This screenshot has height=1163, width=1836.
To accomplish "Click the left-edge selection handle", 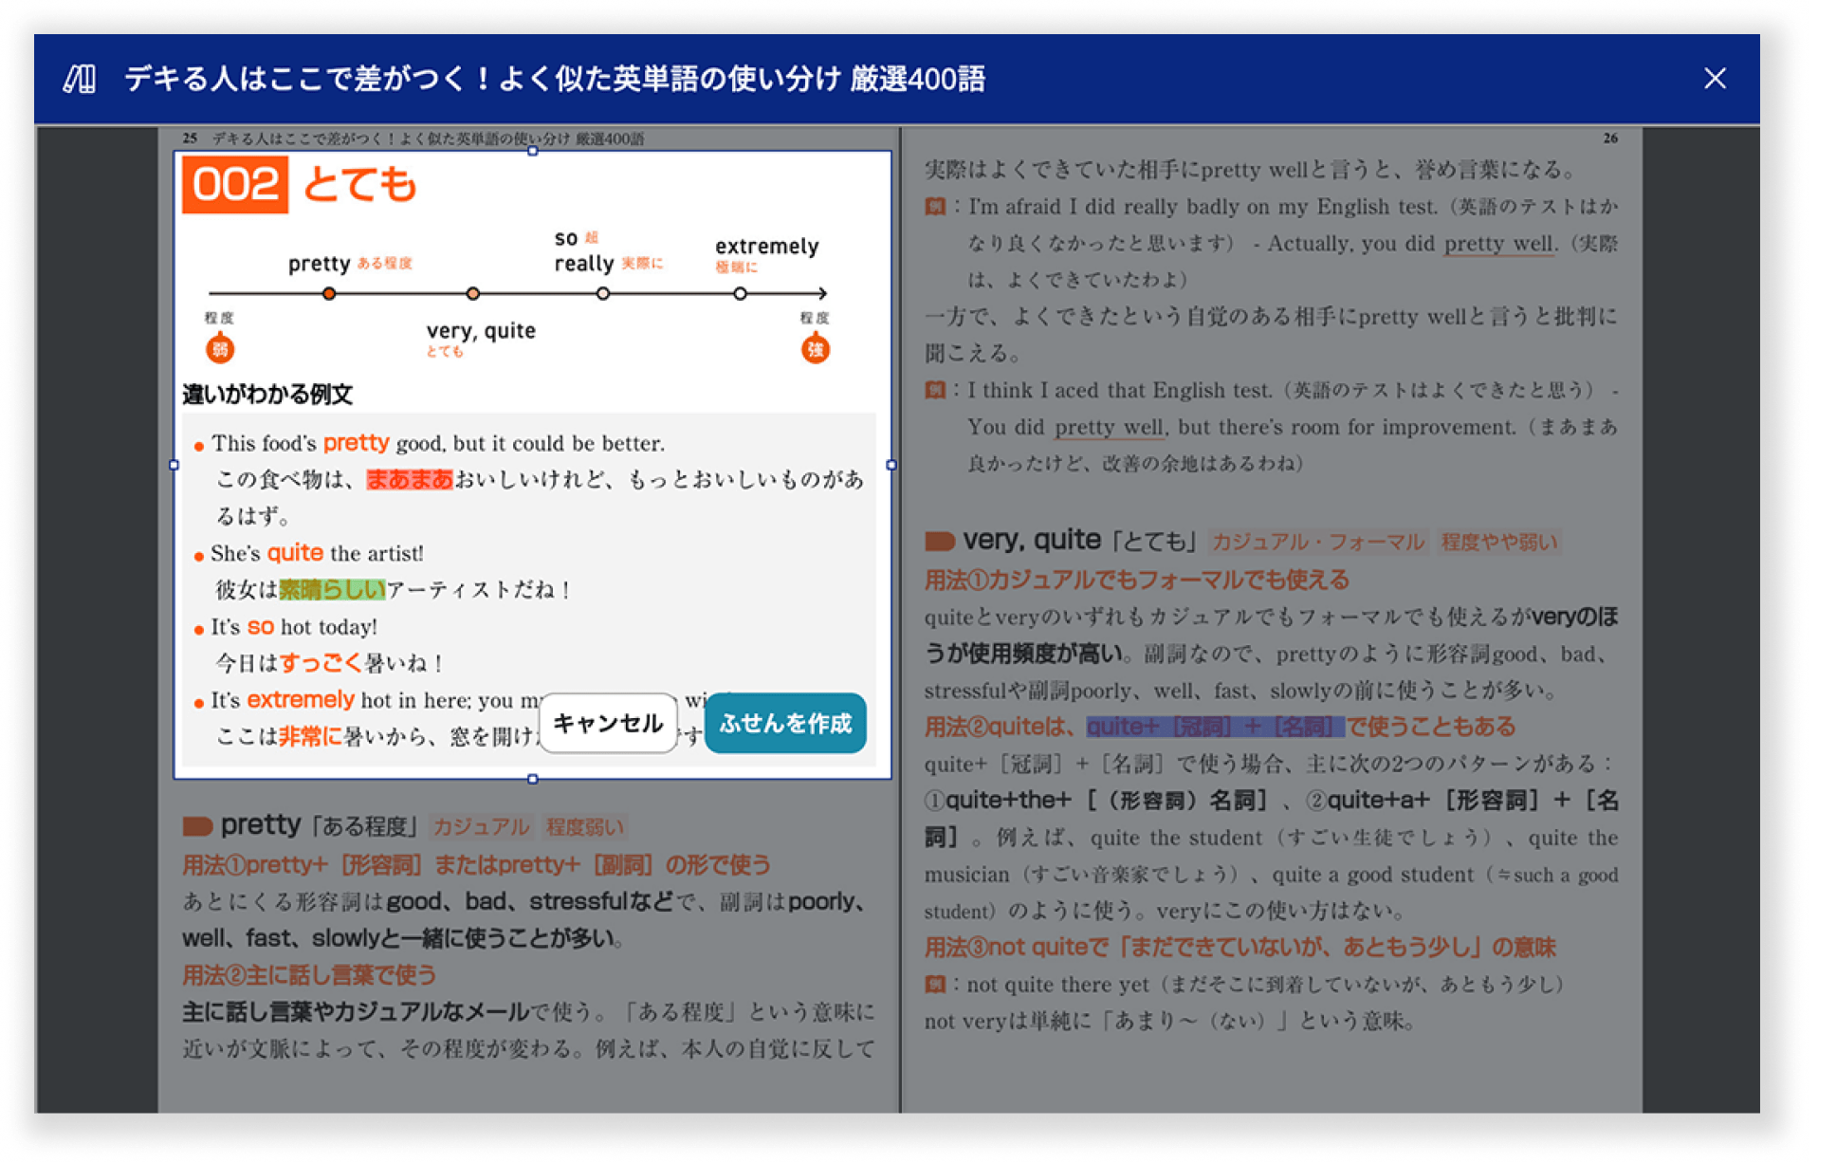I will (174, 464).
